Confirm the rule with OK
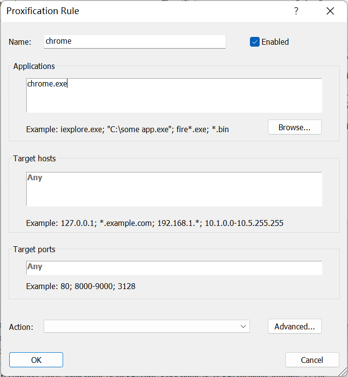 pyautogui.click(x=36, y=360)
